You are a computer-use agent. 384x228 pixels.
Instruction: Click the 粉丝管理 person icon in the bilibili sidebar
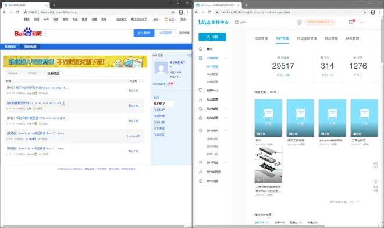coord(201,99)
